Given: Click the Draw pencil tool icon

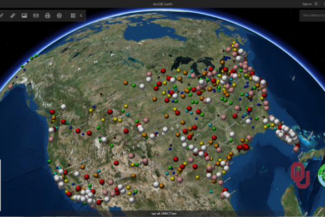Looking at the screenshot, I should (2, 16).
